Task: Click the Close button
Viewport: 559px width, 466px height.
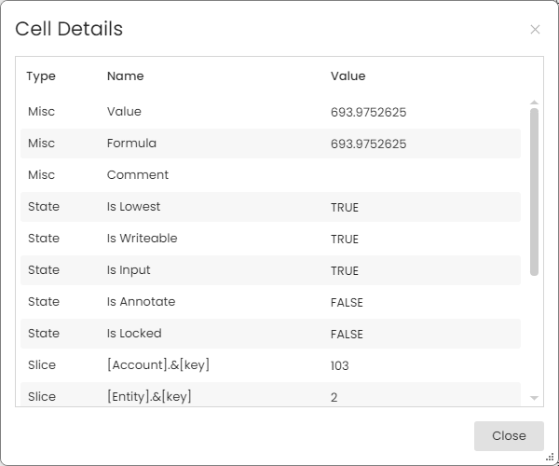Action: 509,435
